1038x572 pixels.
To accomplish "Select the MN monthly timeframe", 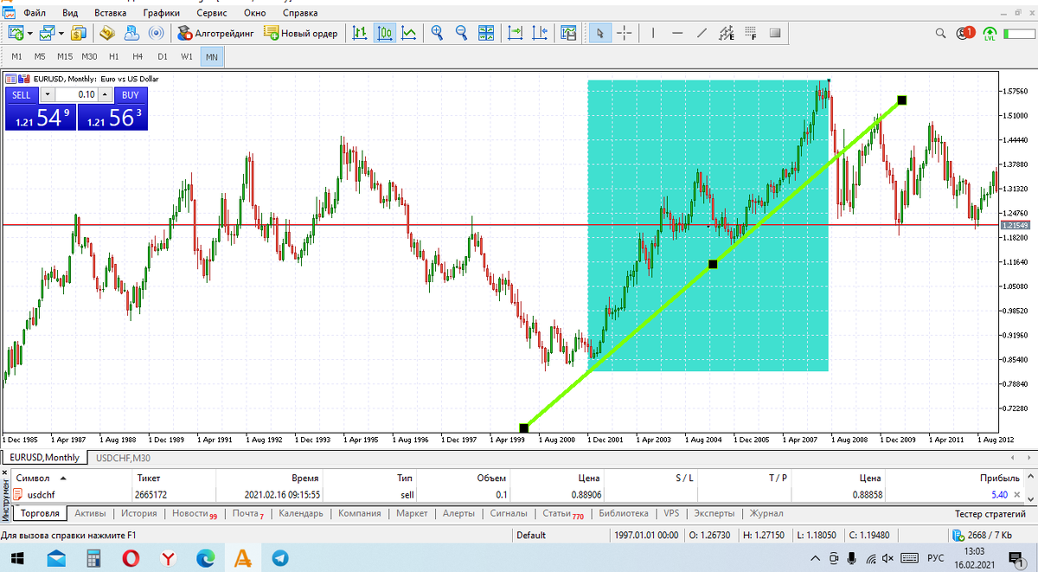I will click(211, 57).
